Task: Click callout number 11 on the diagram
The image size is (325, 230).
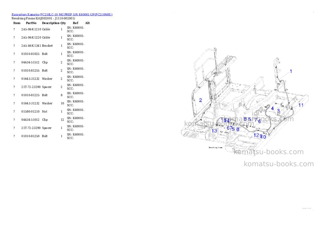Action: tap(301, 105)
